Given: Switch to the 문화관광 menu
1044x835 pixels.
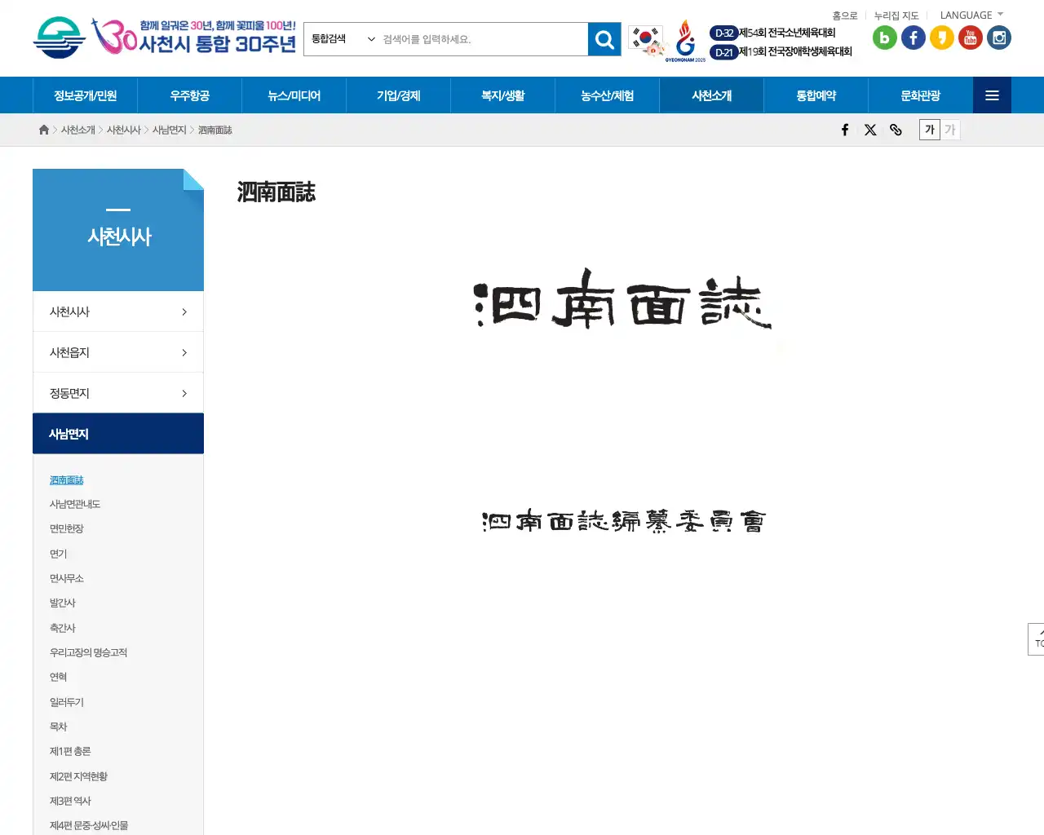Looking at the screenshot, I should click(920, 95).
